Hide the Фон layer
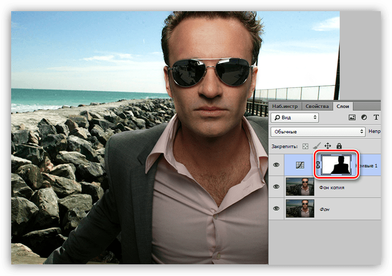The height and width of the screenshot is (276, 392). (276, 209)
